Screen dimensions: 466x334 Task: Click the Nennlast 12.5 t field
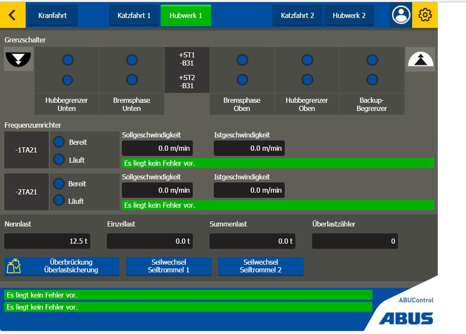(47, 241)
